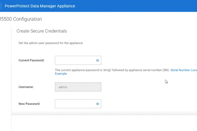The height and width of the screenshot is (131, 197).
Task: Click the word 'admin' inside Username box
Action: [63, 87]
